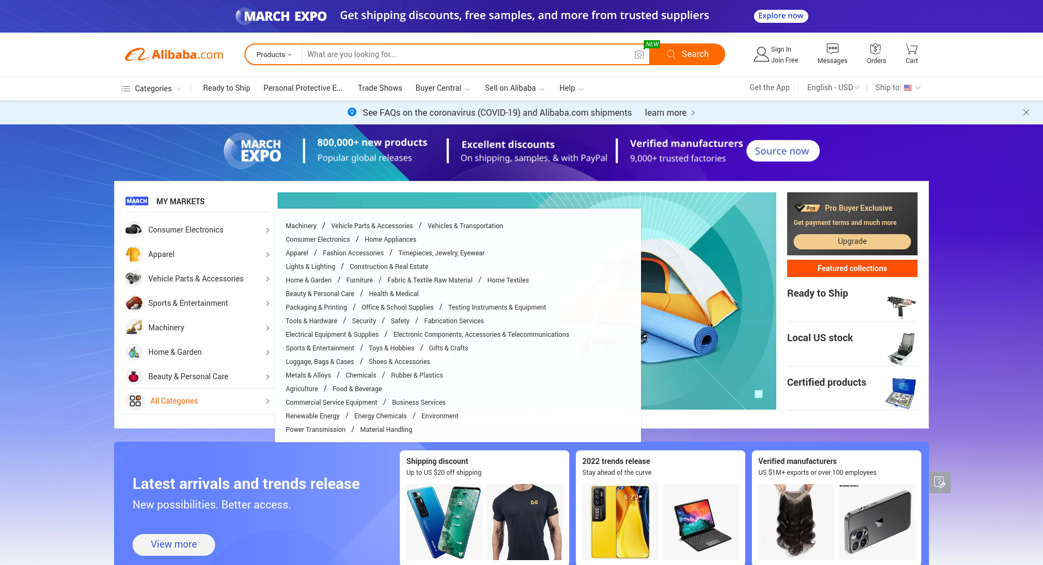
Task: Open the Verified manufacturers wig thumbnail
Action: tap(796, 522)
